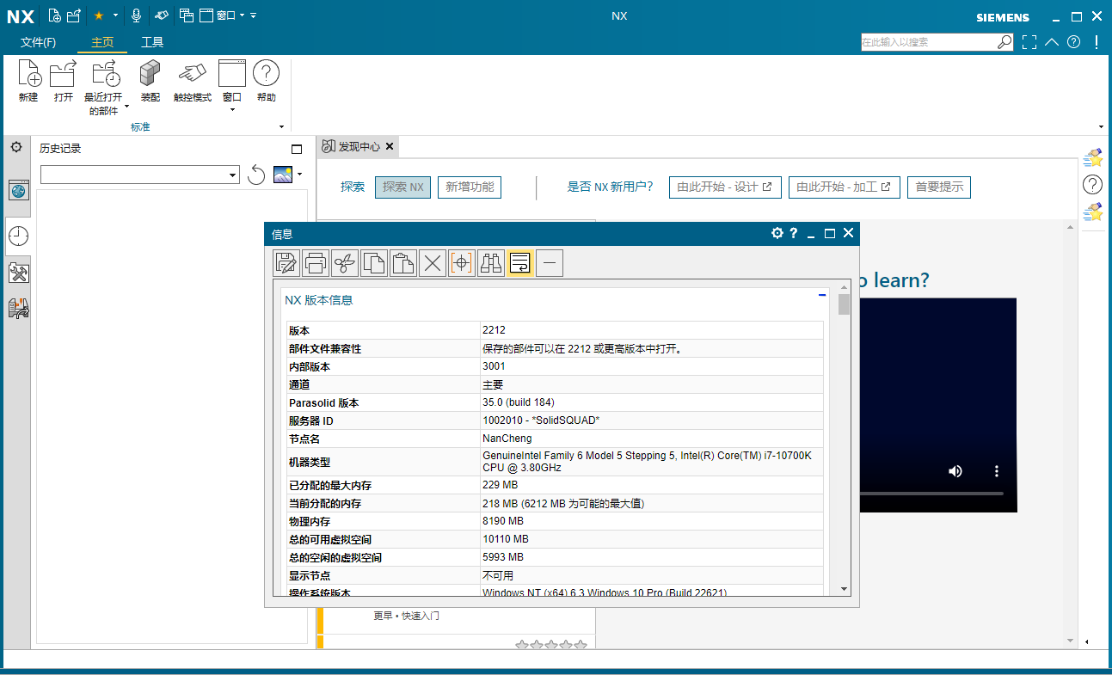The width and height of the screenshot is (1112, 675).
Task: Click the cut scissors icon in 信息 window
Action: [345, 263]
